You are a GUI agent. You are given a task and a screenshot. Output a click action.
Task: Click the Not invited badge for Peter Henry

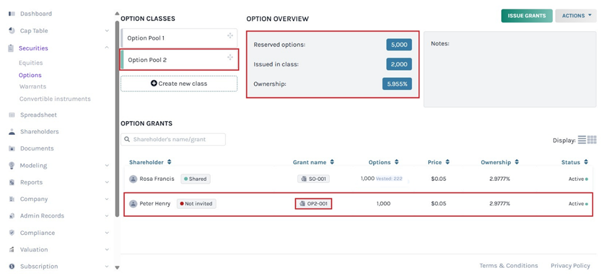(x=196, y=203)
